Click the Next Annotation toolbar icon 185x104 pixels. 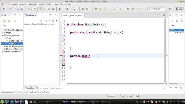point(114,9)
